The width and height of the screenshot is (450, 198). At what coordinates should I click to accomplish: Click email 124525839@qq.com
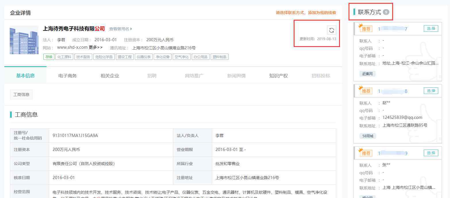[402, 117]
